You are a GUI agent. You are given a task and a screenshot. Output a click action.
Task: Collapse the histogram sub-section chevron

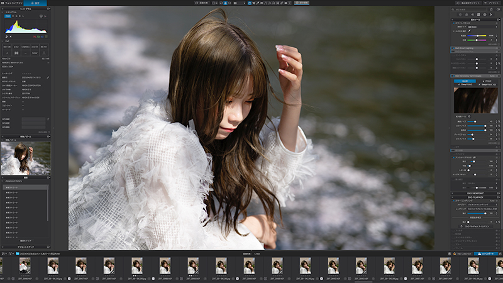point(3,12)
